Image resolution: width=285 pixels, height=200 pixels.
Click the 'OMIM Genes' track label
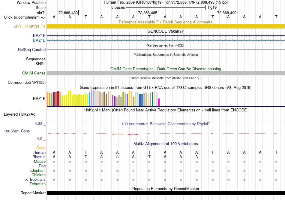click(34, 73)
